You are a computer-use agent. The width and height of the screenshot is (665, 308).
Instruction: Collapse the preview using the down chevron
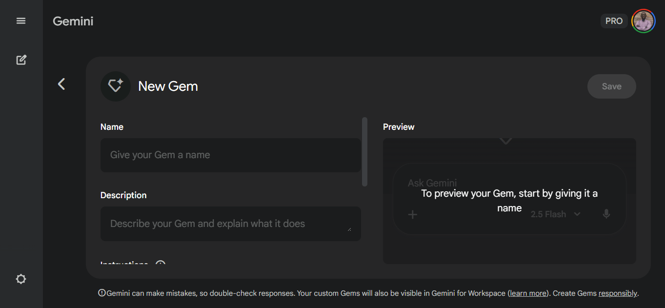[506, 141]
